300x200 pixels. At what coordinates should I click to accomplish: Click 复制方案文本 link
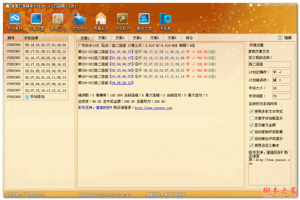click(258, 52)
